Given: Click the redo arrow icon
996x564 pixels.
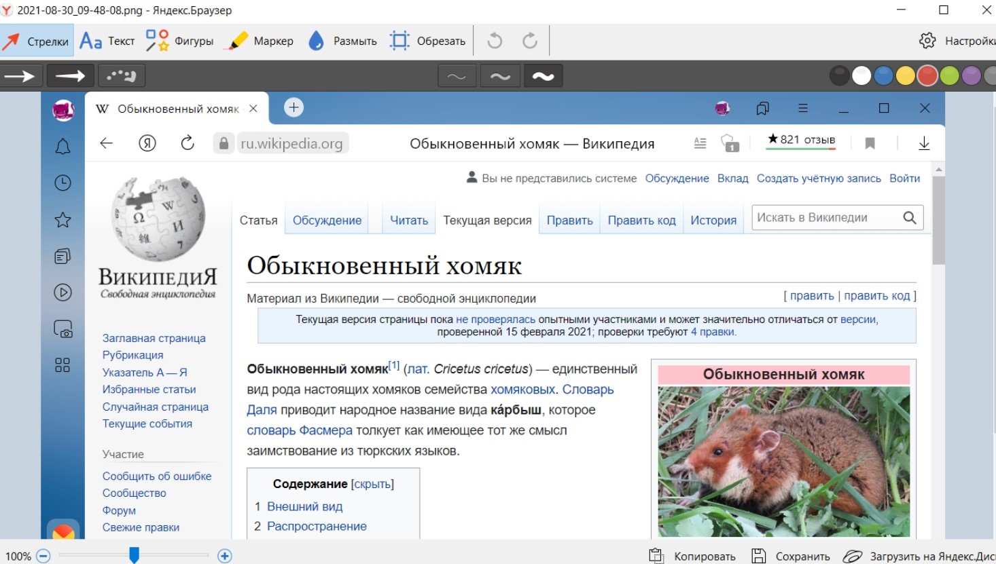Looking at the screenshot, I should (x=530, y=41).
